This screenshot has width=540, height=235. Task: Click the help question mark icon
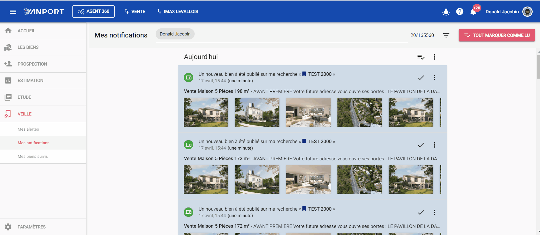click(x=459, y=12)
